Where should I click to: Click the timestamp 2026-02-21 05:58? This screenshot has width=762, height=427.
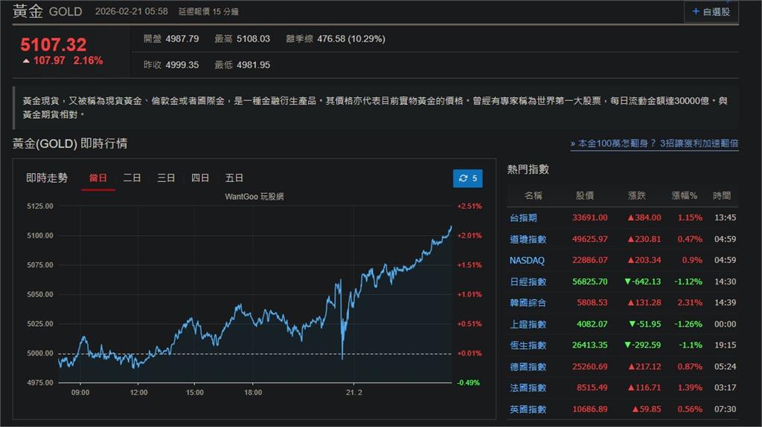click(x=131, y=11)
